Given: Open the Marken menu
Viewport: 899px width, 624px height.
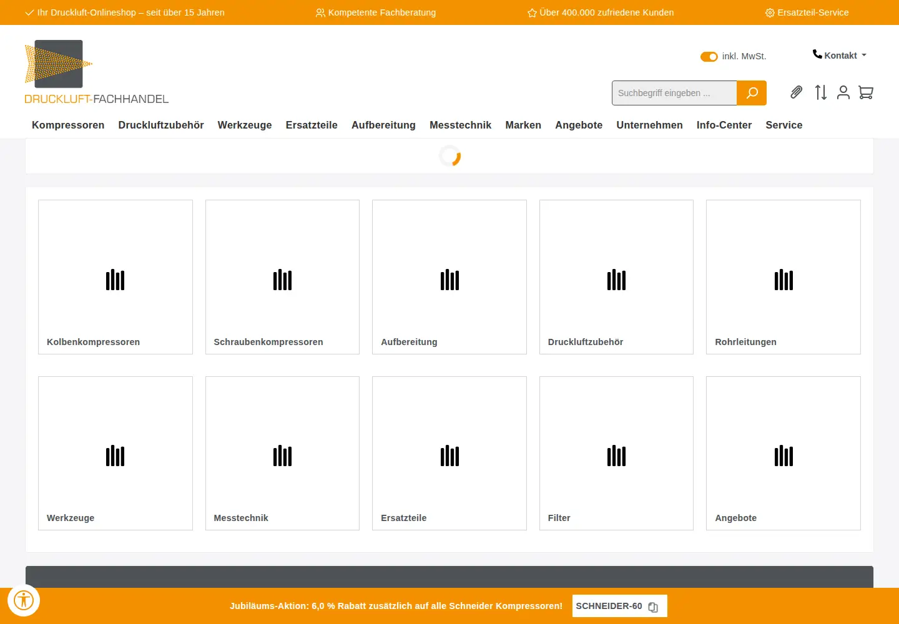Looking at the screenshot, I should pos(523,125).
